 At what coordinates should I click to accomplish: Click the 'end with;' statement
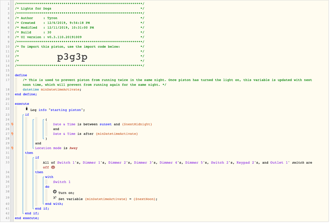[54, 204]
